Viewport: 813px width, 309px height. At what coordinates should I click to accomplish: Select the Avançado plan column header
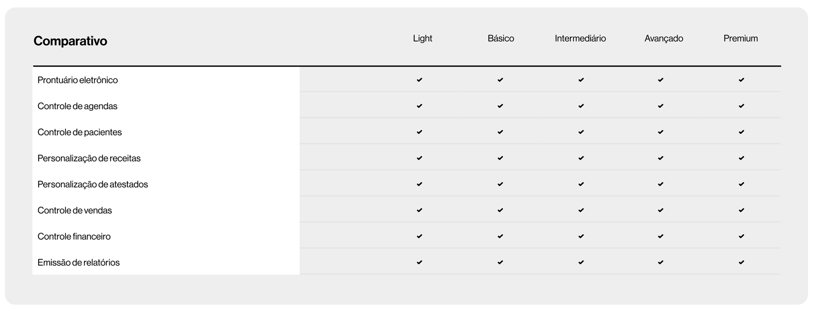[x=663, y=38]
